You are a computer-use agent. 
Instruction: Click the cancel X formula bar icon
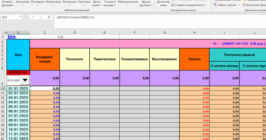[33, 17]
